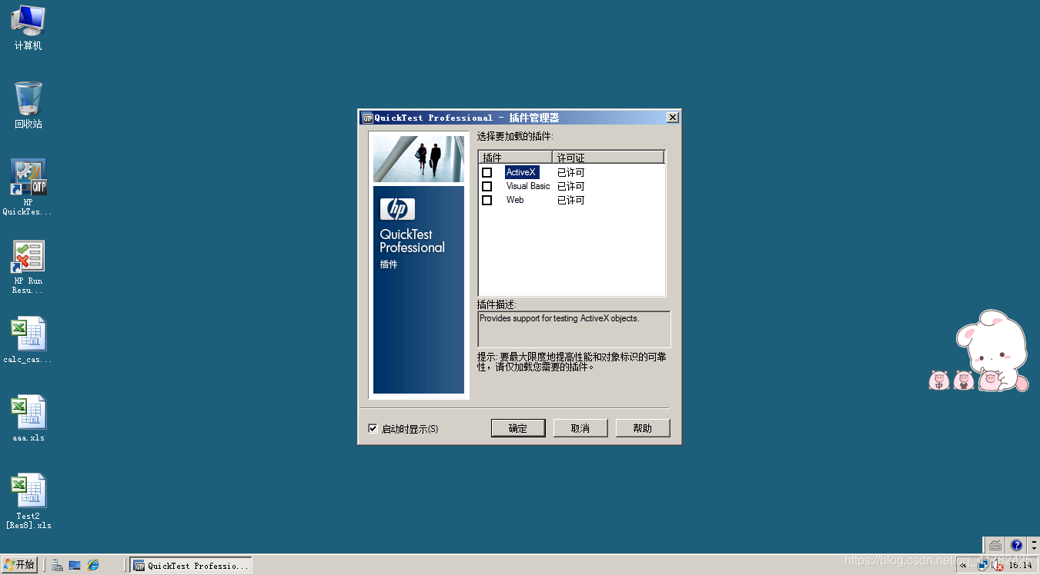Tick the ActiveX add-in checkbox
Viewport: 1040px width, 575px height.
point(487,172)
